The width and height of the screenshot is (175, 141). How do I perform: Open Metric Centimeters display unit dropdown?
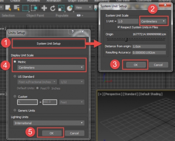51,67
